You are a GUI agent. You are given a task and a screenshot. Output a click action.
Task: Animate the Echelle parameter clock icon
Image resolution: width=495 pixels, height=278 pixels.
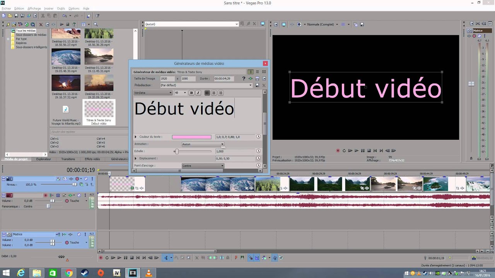coord(258,151)
